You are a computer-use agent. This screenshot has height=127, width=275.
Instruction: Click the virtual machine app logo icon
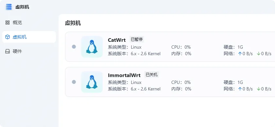9,7
